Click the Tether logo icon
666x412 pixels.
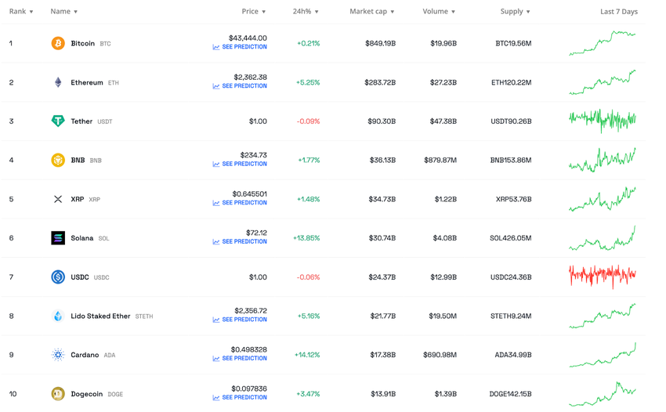click(58, 121)
